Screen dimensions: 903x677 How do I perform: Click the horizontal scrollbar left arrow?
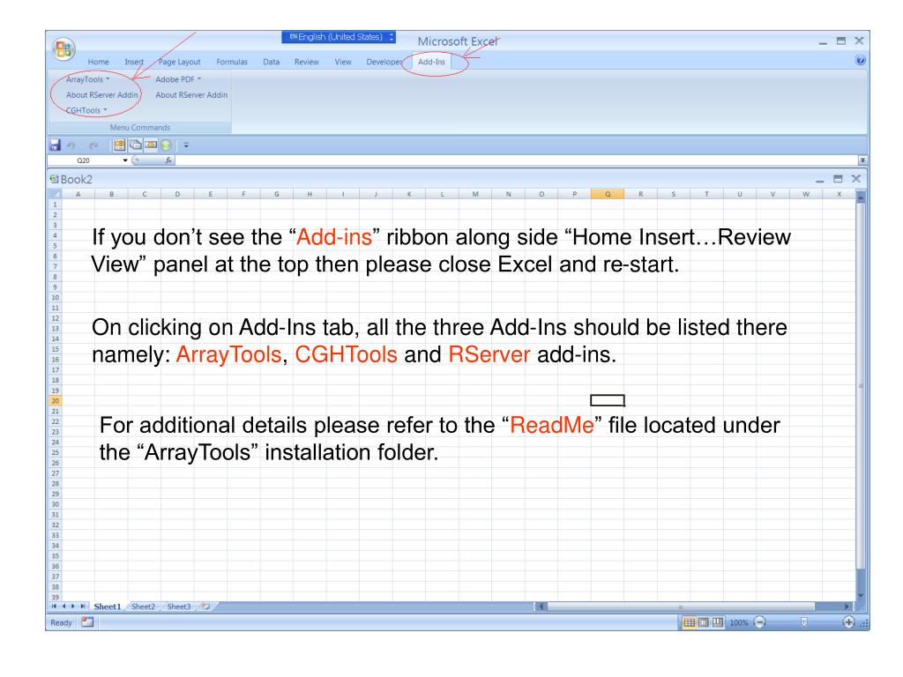tap(541, 606)
